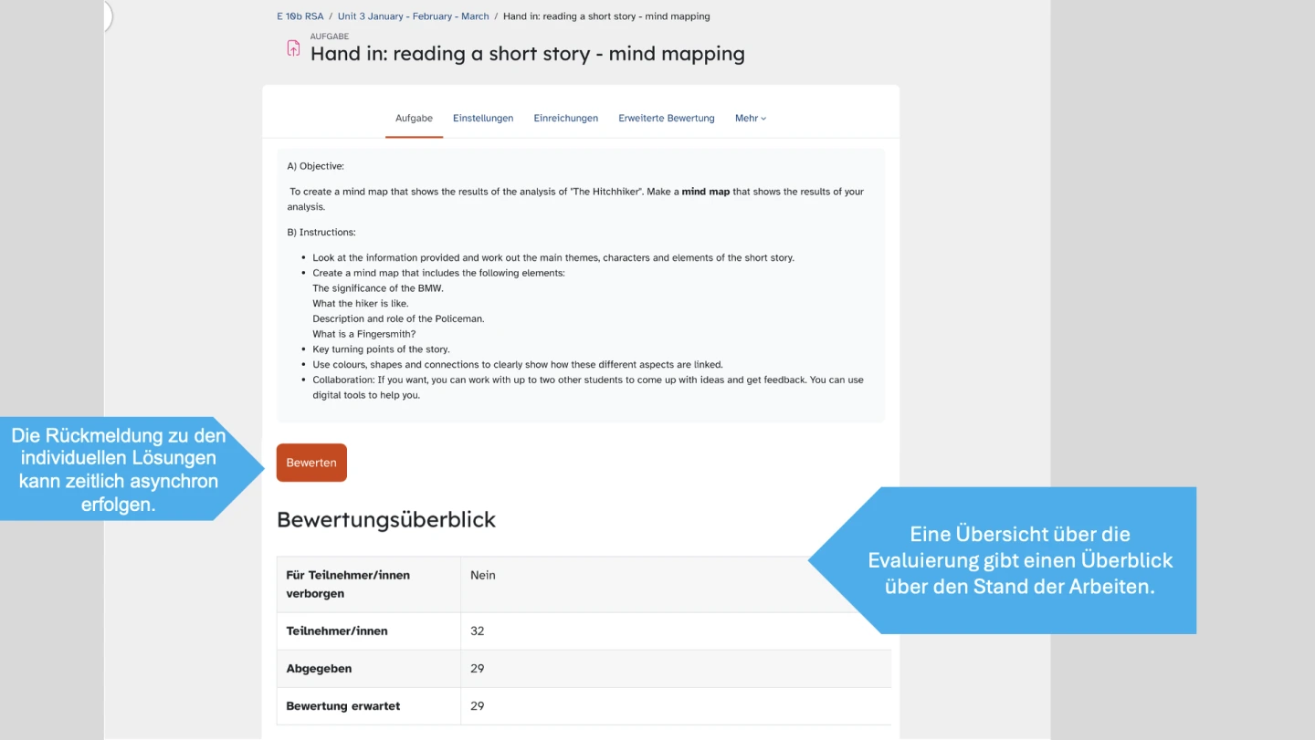1315x740 pixels.
Task: Click the Bewertung erwartet row label
Action: coord(342,706)
